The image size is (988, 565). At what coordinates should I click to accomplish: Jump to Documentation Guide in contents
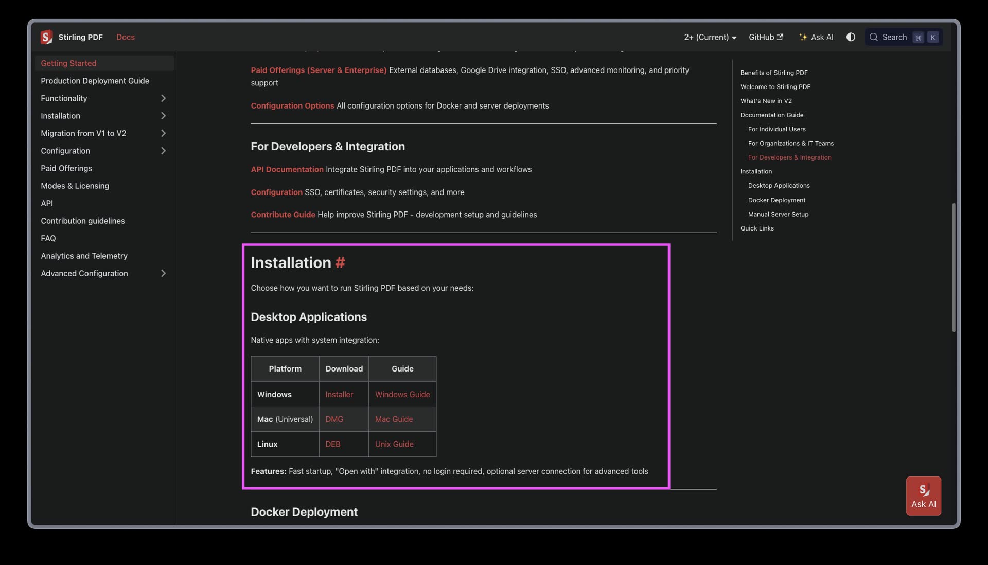[771, 115]
